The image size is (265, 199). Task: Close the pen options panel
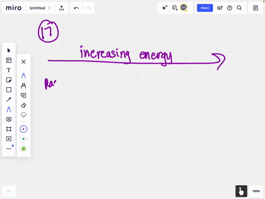[x=23, y=62]
